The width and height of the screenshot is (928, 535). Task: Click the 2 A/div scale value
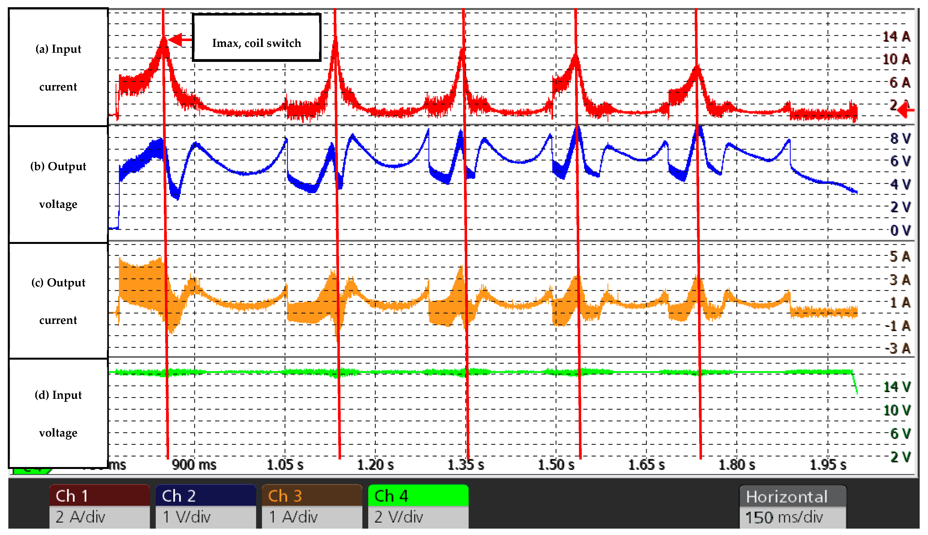click(81, 517)
